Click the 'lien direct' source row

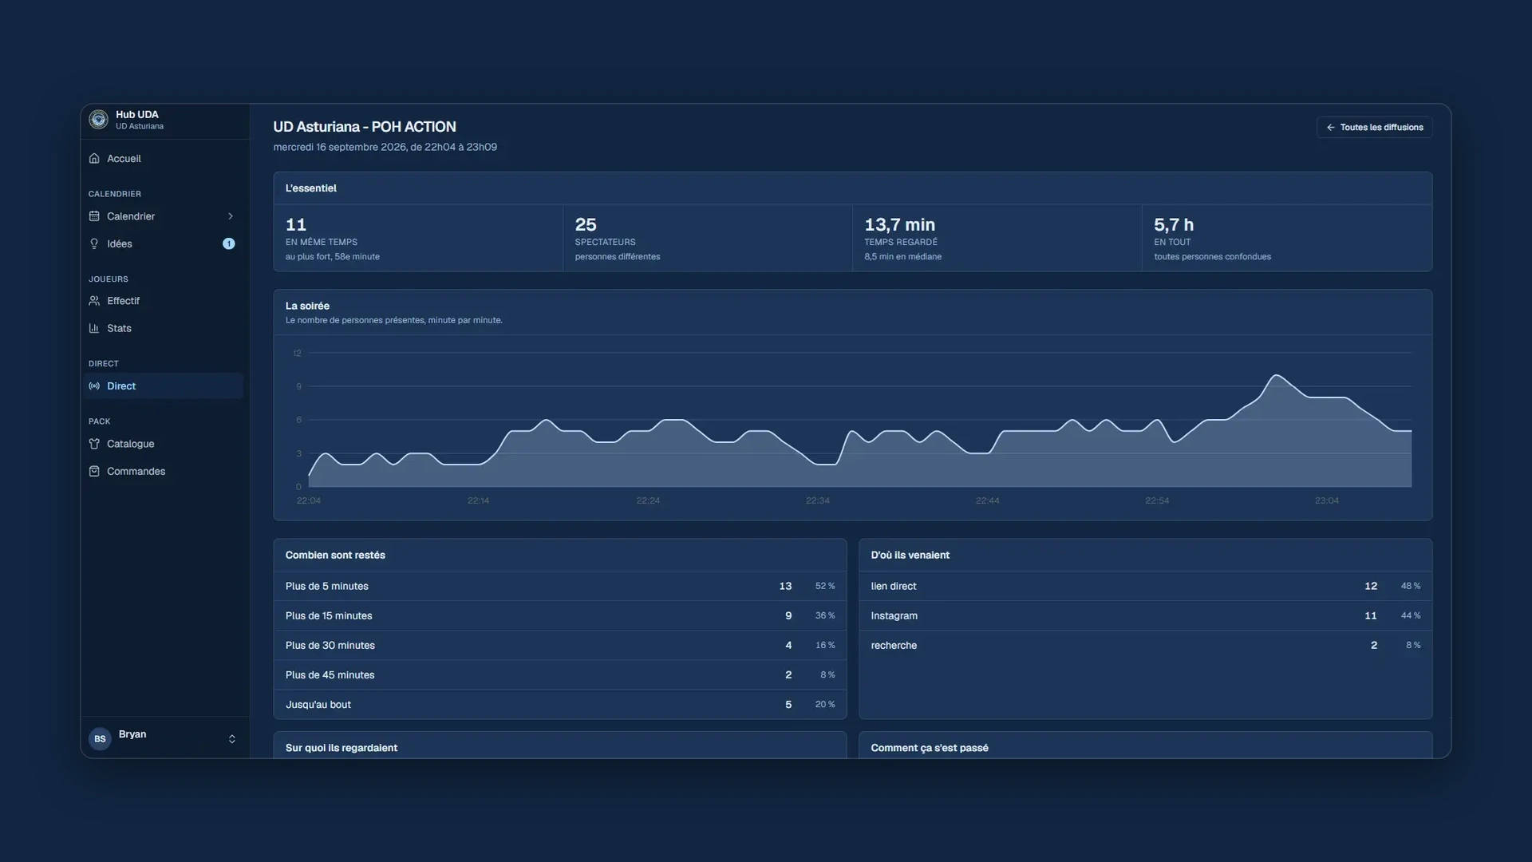(x=1145, y=586)
